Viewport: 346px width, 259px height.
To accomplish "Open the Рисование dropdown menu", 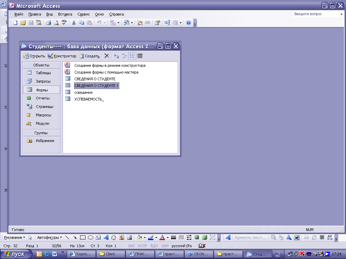I will pyautogui.click(x=15, y=237).
